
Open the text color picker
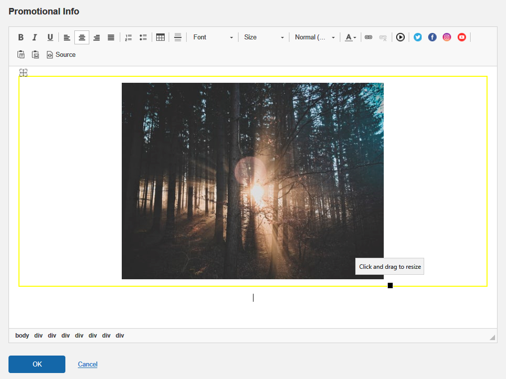click(x=351, y=37)
